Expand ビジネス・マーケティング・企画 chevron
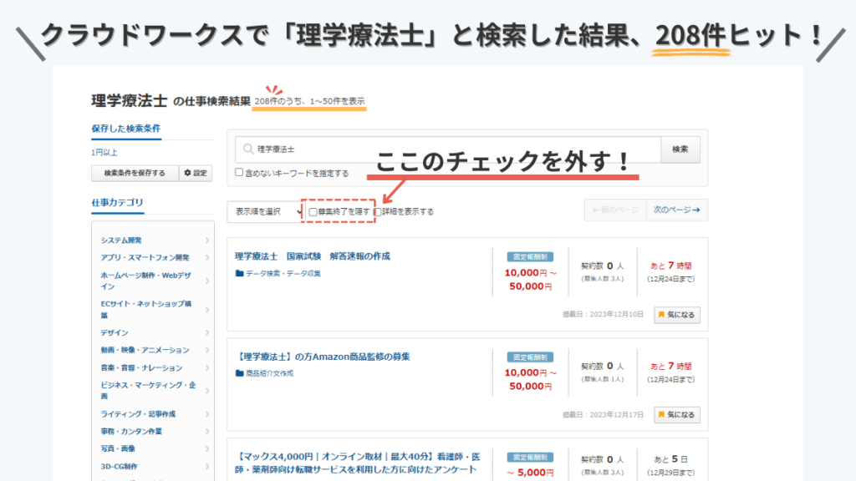Screen dimensions: 856x481 coord(207,391)
